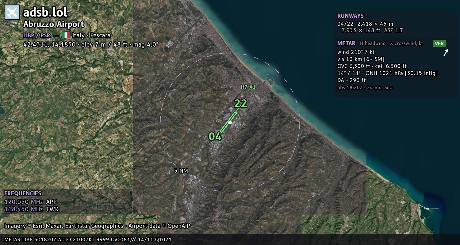Screen dimensions: 460x245
Task: Click the LIBP / PSR airport codes
Action: 37,35
